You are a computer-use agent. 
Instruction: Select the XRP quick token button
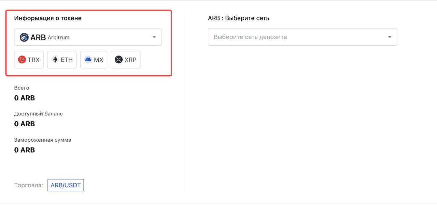coord(126,60)
